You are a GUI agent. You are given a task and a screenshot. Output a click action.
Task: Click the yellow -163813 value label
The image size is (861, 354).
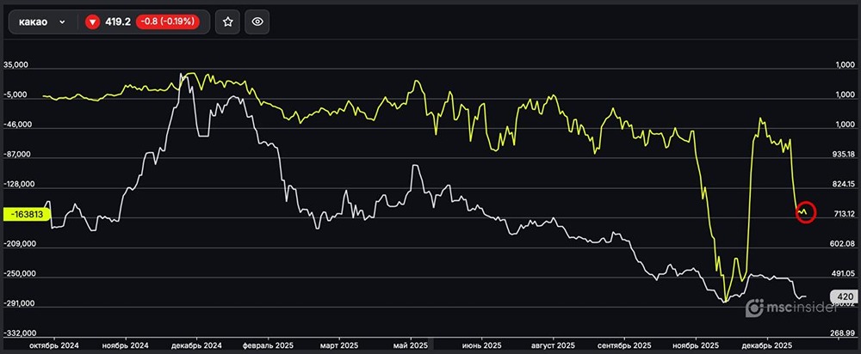click(x=27, y=214)
